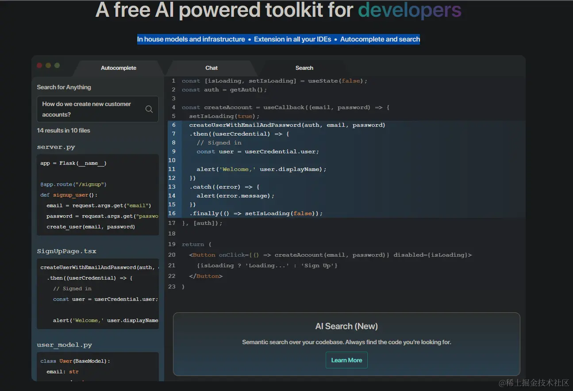Screen dimensions: 573x391
Task: Click the 'Semantic search over your codebase' description
Action: coord(346,342)
